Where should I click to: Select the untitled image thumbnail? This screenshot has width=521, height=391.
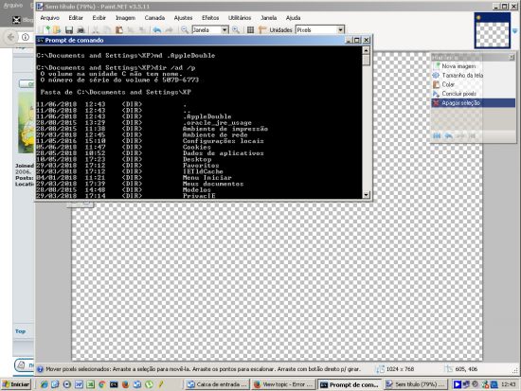492,30
